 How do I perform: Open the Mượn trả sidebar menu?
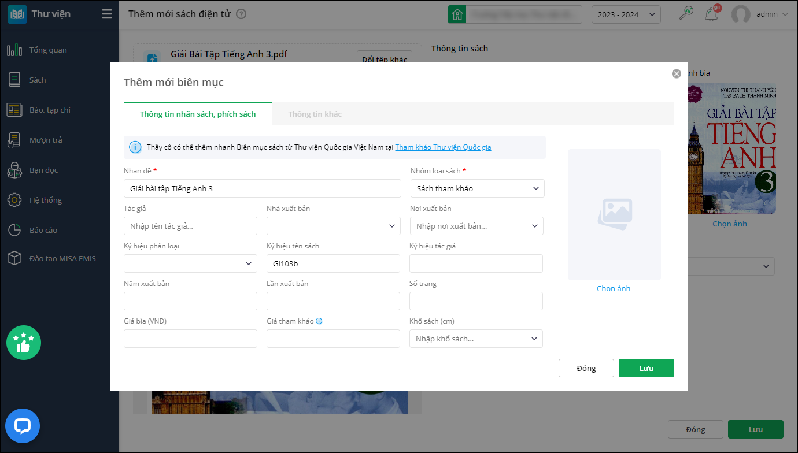point(46,140)
